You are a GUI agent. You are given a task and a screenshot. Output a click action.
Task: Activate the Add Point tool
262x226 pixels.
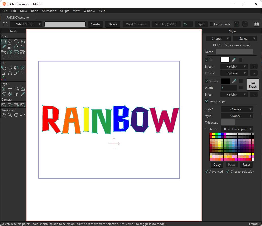coord(16,41)
